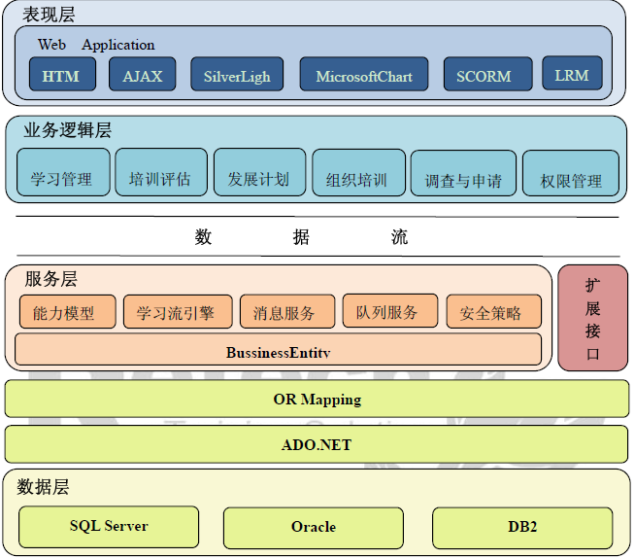Screen dimensions: 635x558
Task: Click the 消息服务 box
Action: point(286,312)
